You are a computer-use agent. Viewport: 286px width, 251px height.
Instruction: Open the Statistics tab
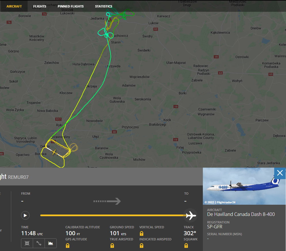[104, 6]
